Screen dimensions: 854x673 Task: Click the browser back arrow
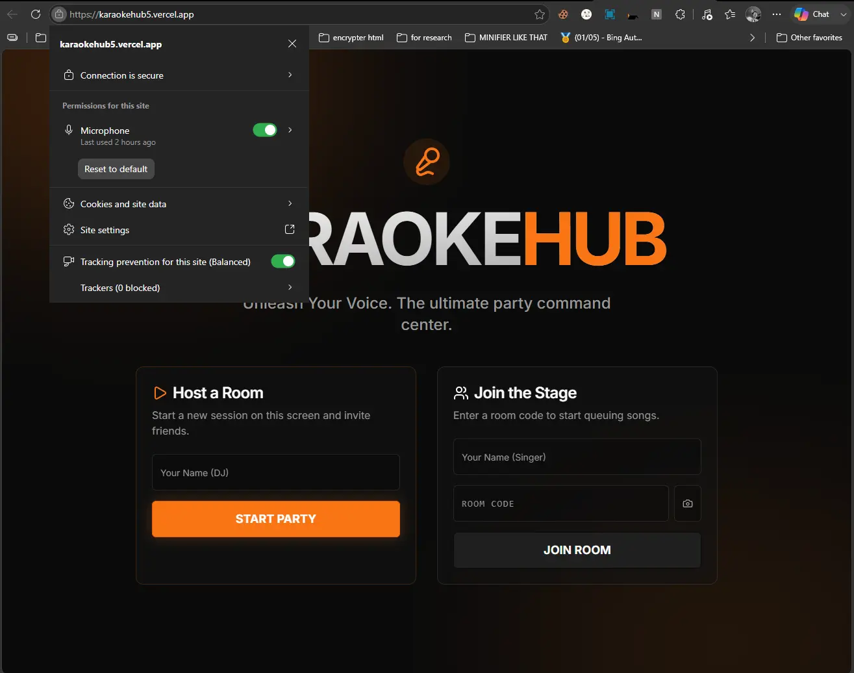click(x=12, y=14)
